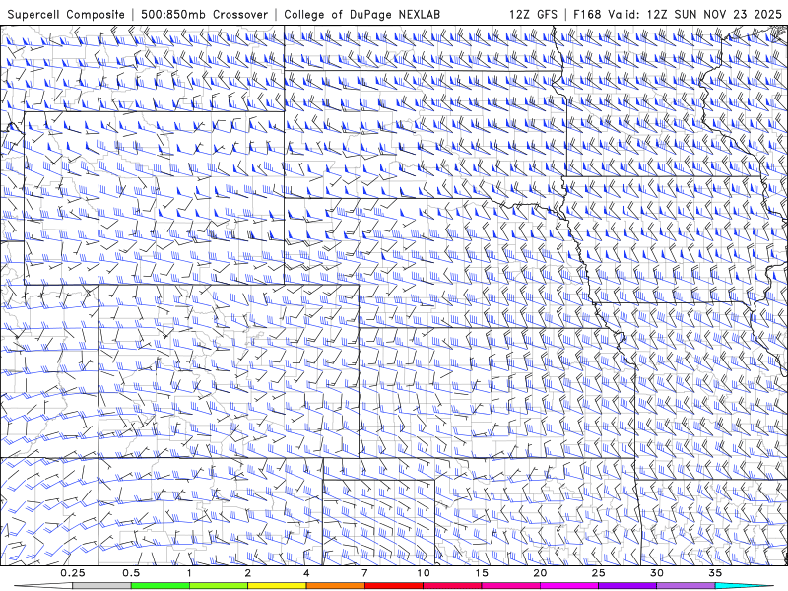
Task: Select the purple 25–30 color bar segment
Action: click(627, 586)
